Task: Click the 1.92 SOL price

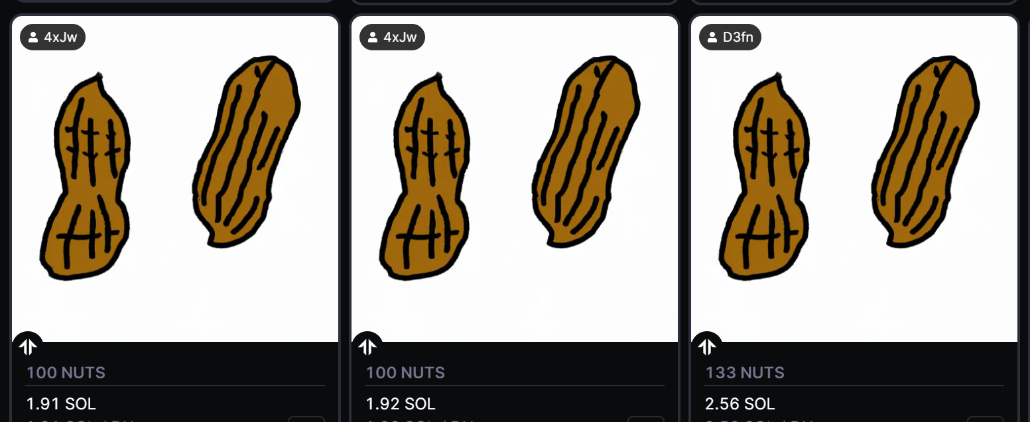Action: click(x=401, y=403)
